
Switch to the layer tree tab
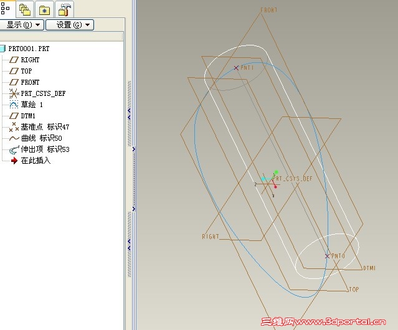tap(25, 9)
